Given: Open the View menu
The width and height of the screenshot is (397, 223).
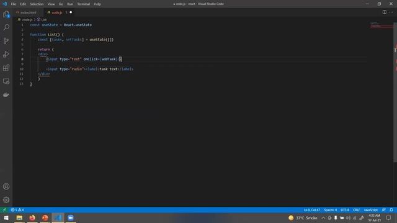Looking at the screenshot, I should [x=51, y=4].
